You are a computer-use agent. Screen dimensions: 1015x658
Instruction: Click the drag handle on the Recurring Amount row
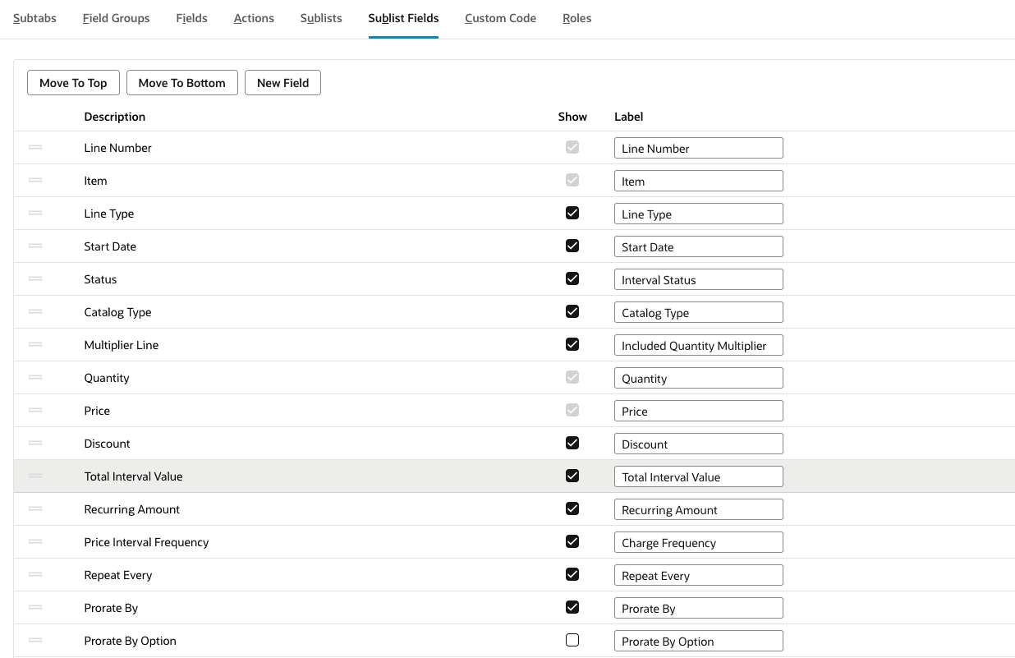click(x=35, y=508)
